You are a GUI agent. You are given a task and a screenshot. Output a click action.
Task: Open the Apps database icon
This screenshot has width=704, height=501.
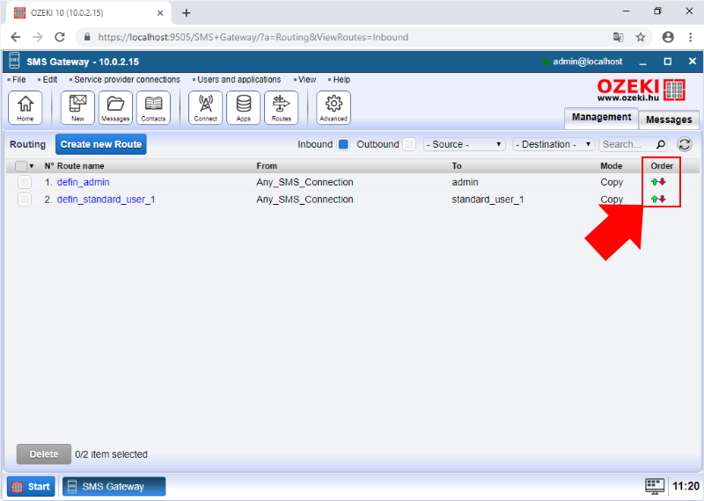click(244, 107)
